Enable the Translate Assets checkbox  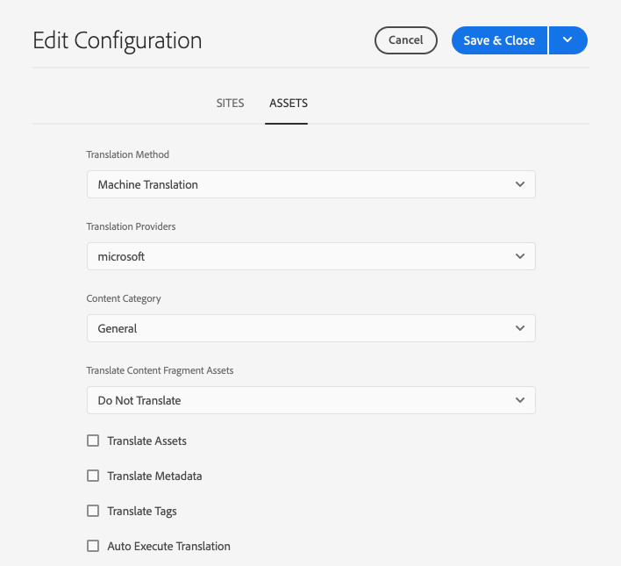[x=93, y=441]
